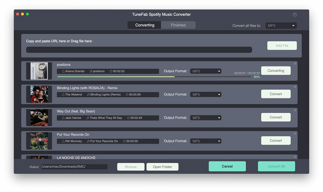Click the positions conversion progress bar

[153, 77]
